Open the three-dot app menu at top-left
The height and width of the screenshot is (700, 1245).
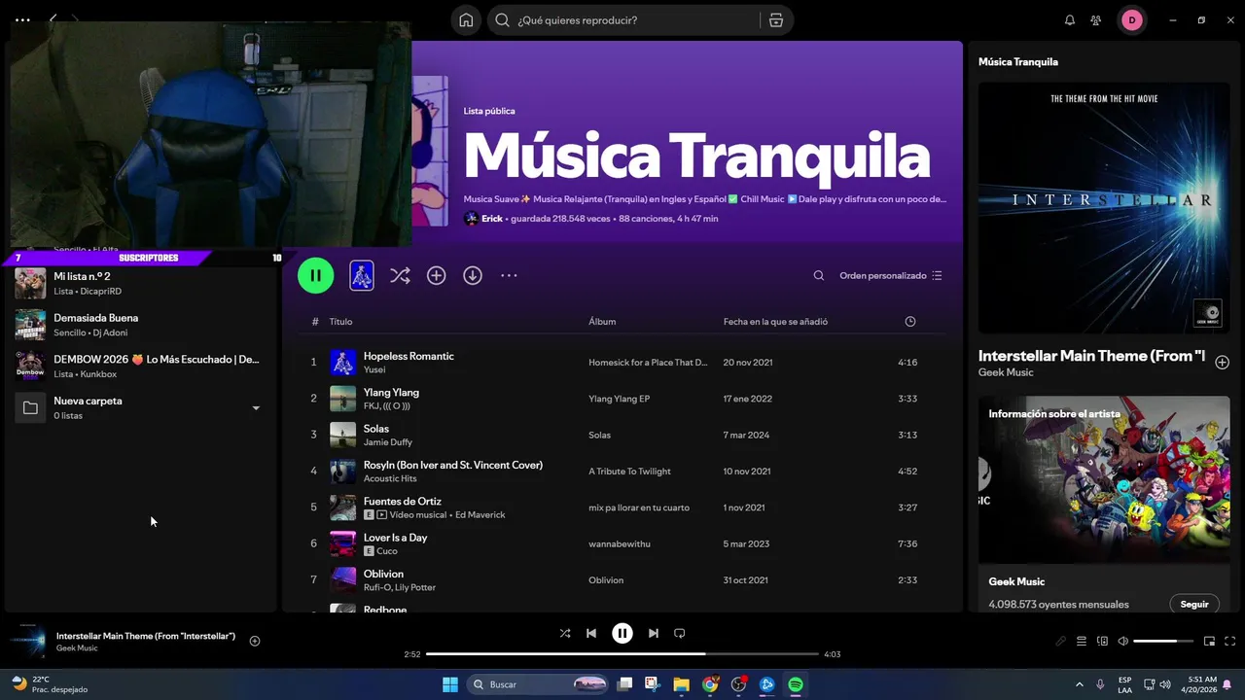point(22,19)
